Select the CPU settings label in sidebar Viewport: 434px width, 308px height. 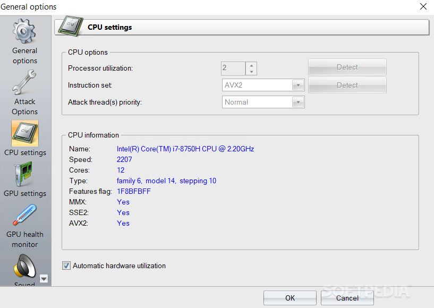pyautogui.click(x=25, y=152)
